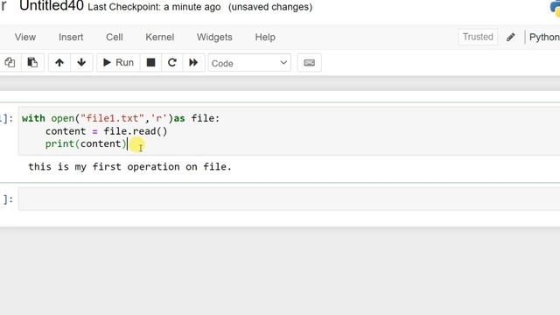Restart kernel and run all cells
The width and height of the screenshot is (560, 315).
point(193,62)
